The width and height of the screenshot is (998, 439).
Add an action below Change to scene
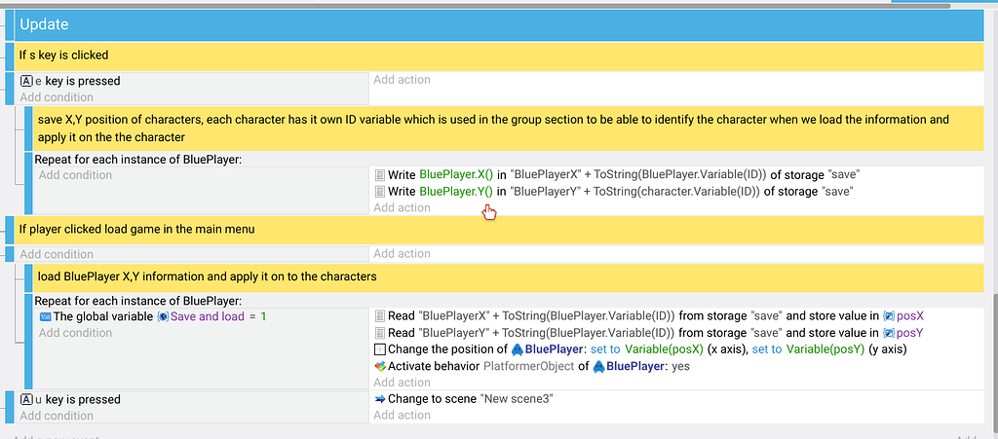[x=402, y=415]
